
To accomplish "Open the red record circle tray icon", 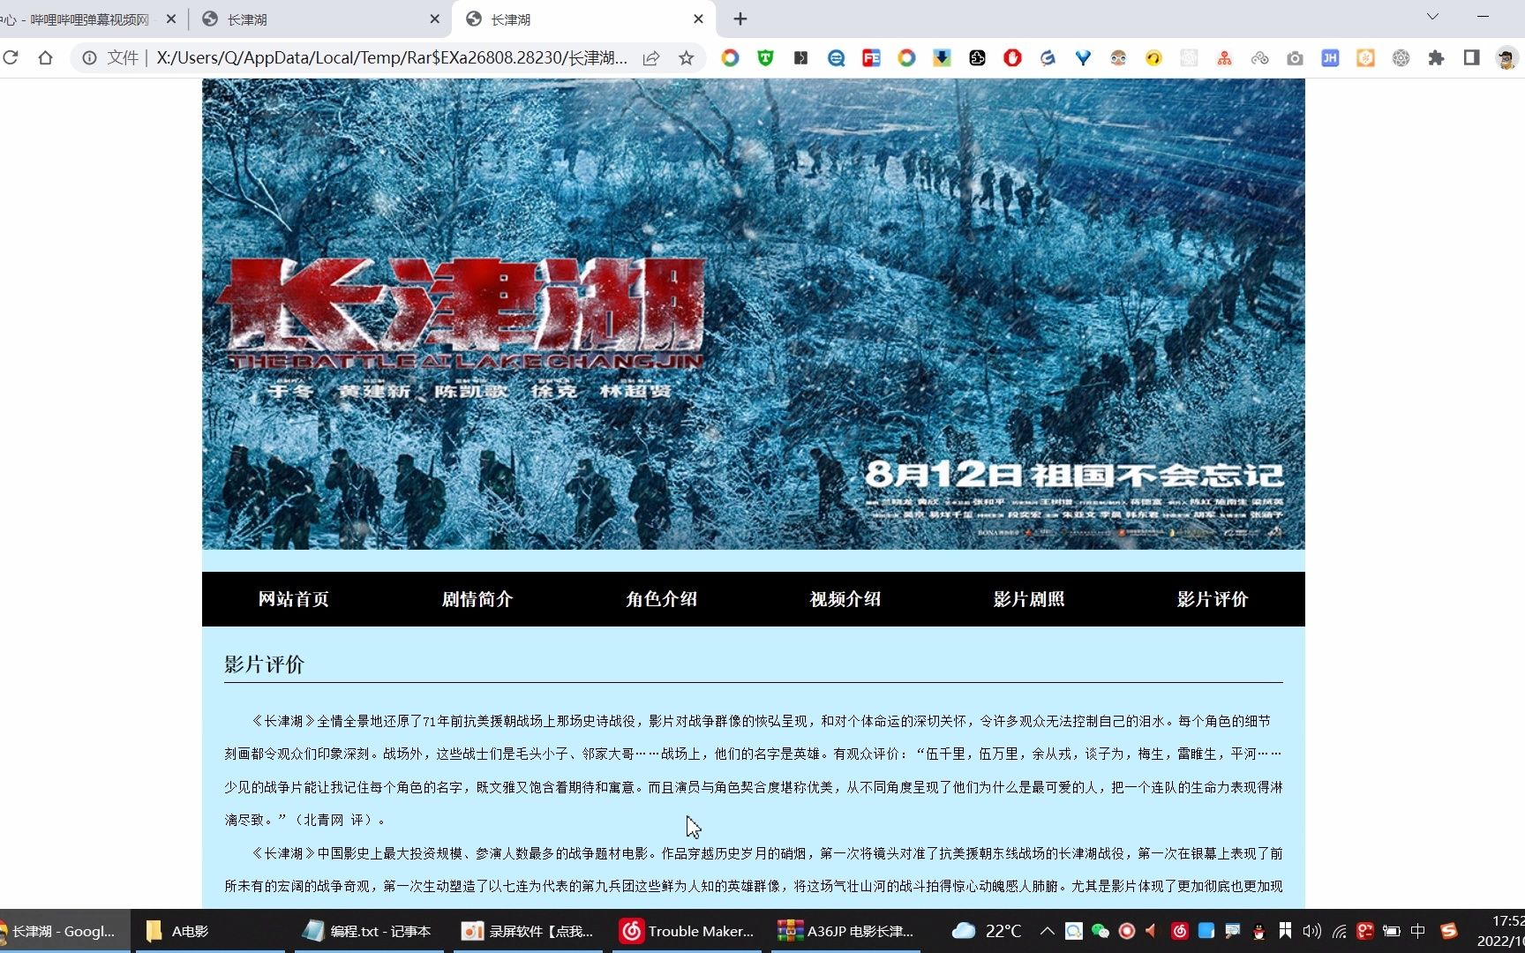I will tap(1126, 931).
